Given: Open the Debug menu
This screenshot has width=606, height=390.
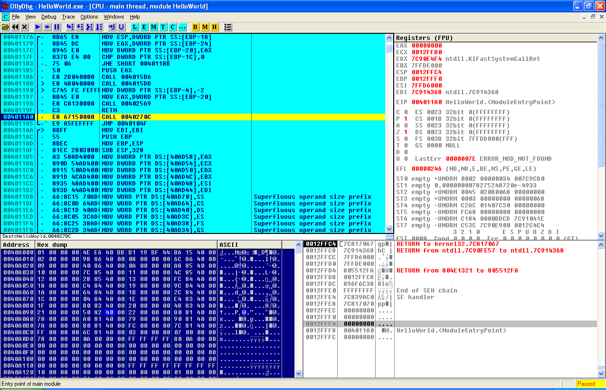Looking at the screenshot, I should [x=48, y=17].
